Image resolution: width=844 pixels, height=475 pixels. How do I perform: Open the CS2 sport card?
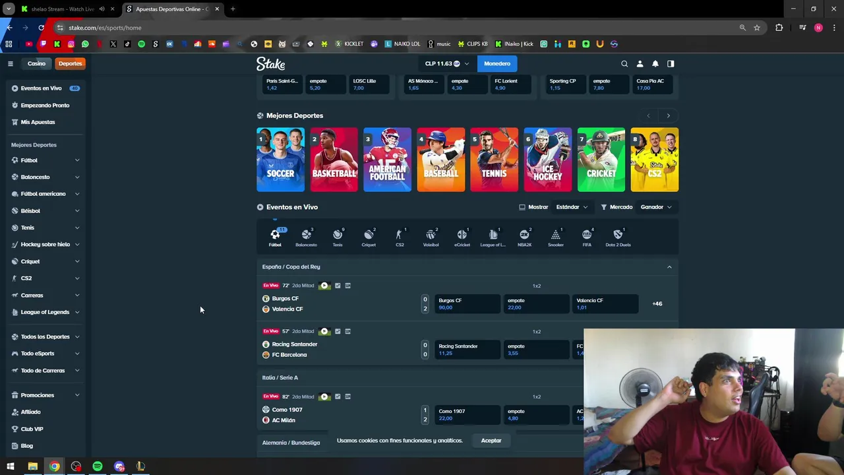[x=654, y=160]
